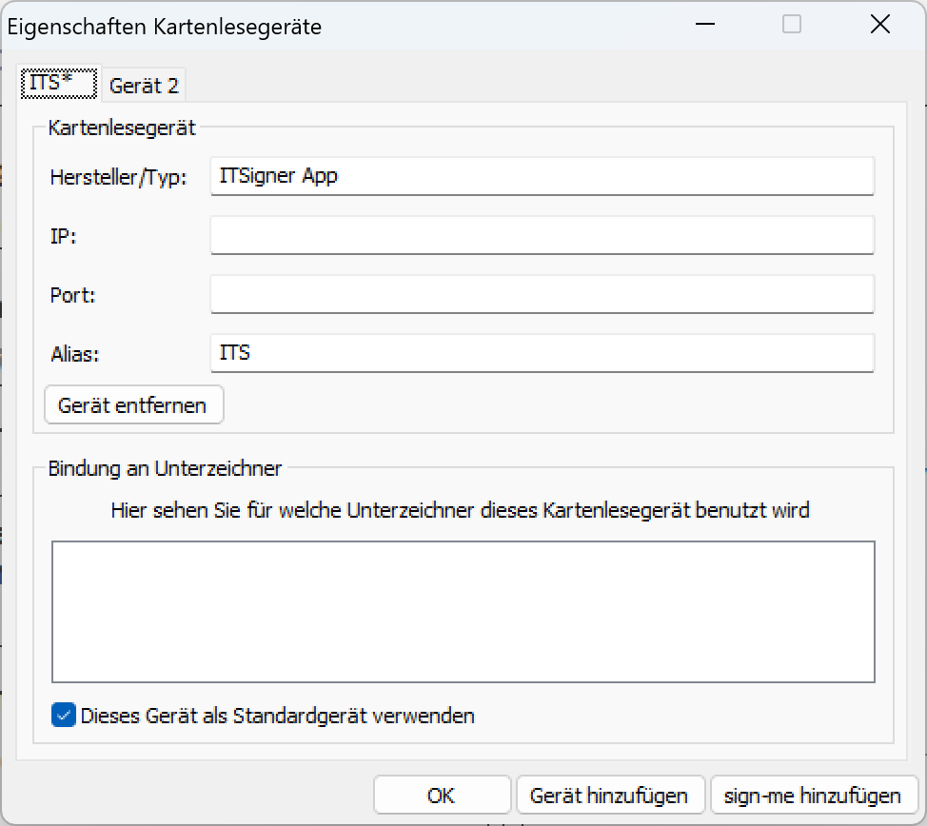
Task: Confirm the dialog with OK
Action: (x=442, y=796)
